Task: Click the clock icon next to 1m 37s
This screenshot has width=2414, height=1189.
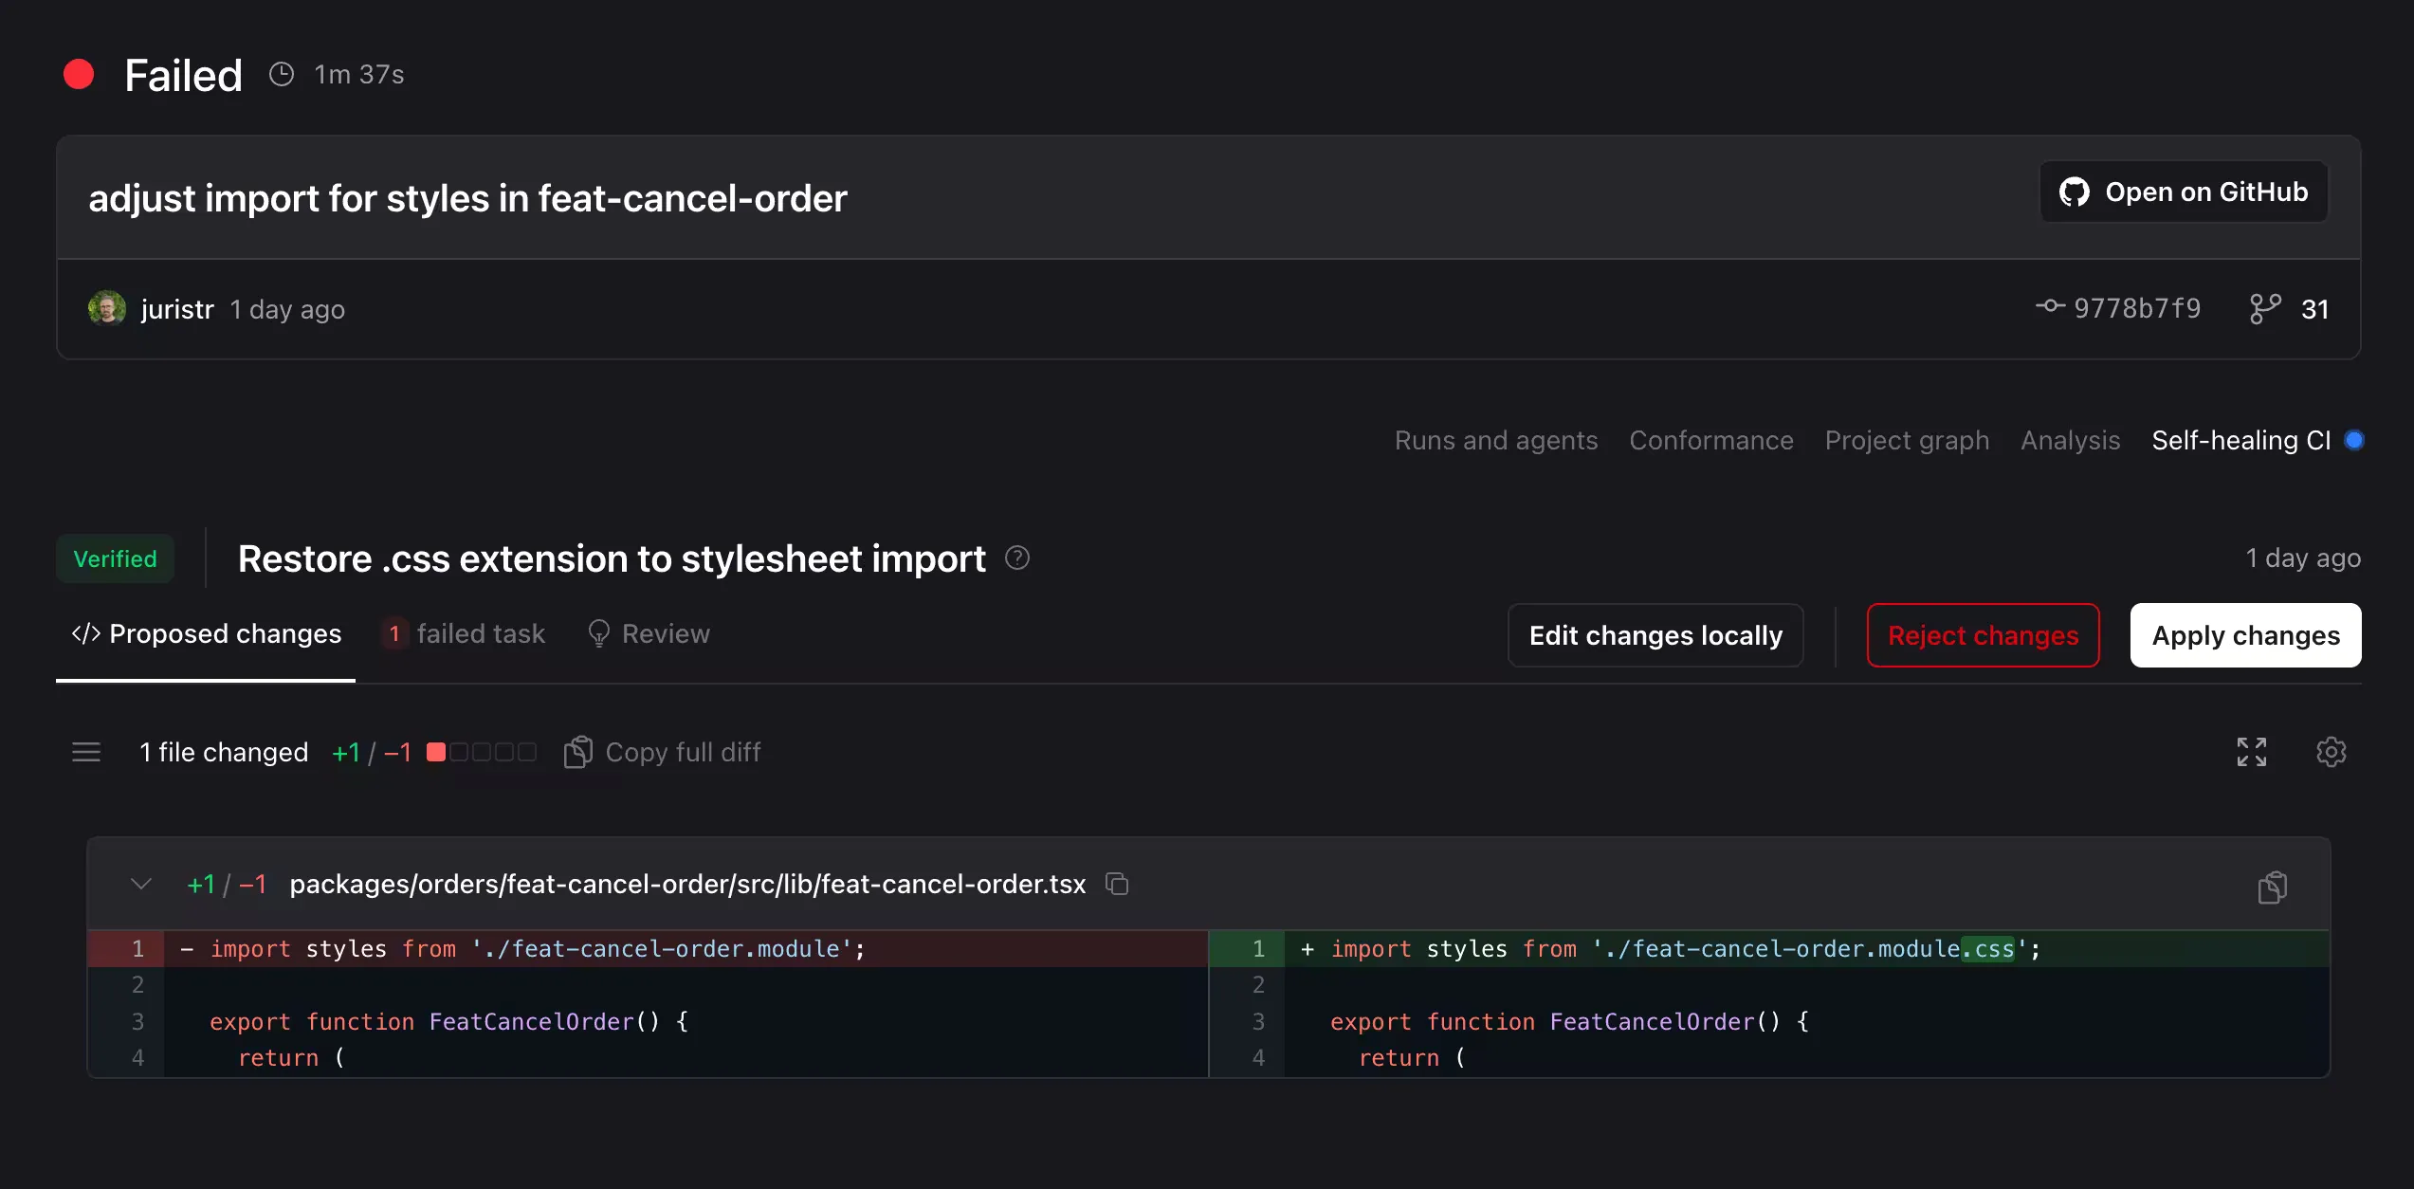Action: [x=281, y=74]
